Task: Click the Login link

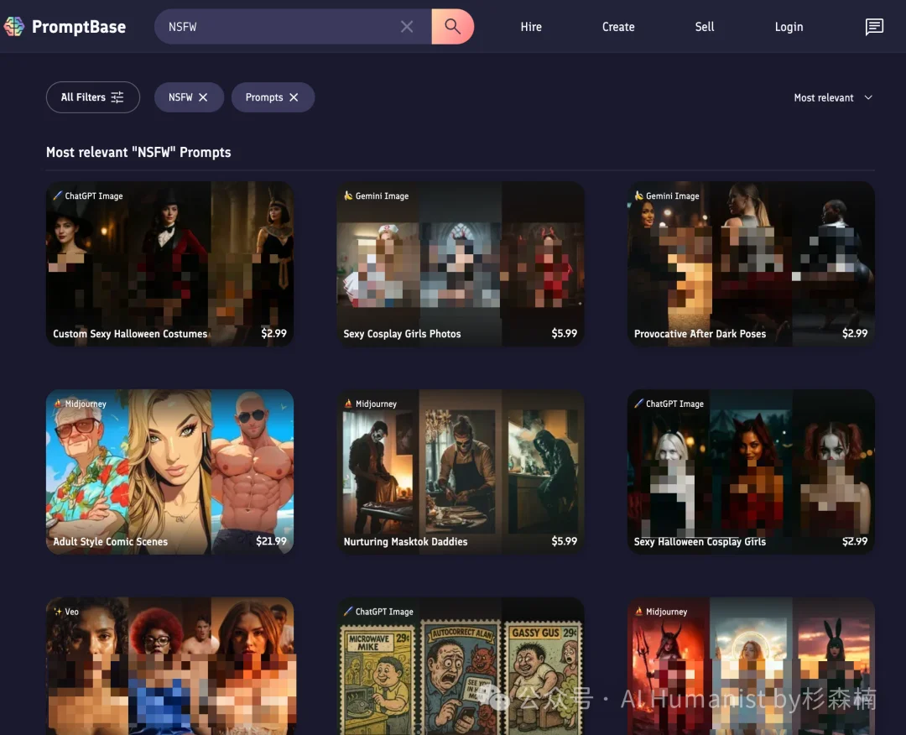Action: click(x=789, y=27)
